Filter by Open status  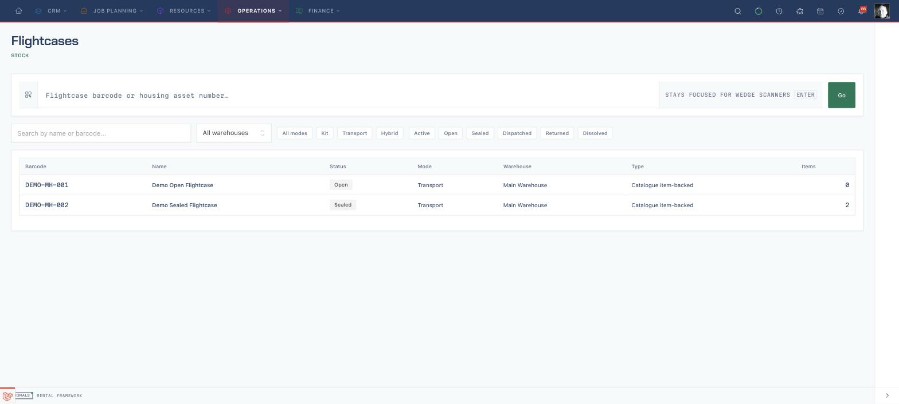click(451, 133)
